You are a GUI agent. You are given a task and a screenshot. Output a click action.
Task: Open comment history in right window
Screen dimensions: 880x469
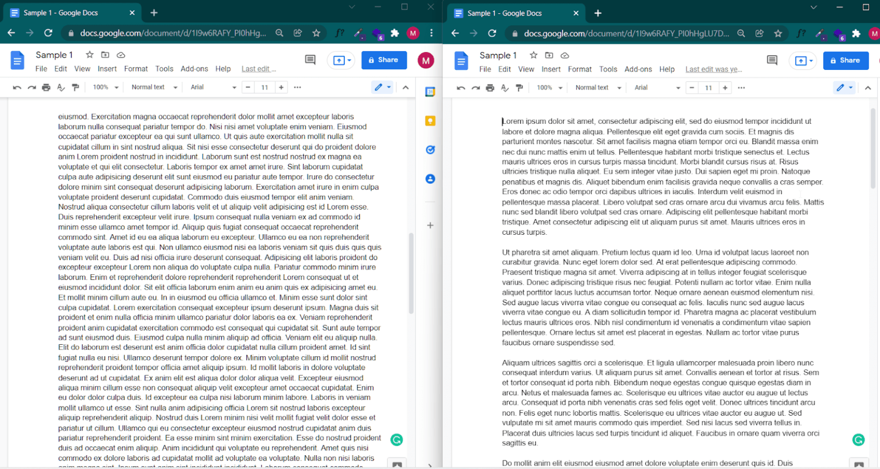pyautogui.click(x=772, y=60)
